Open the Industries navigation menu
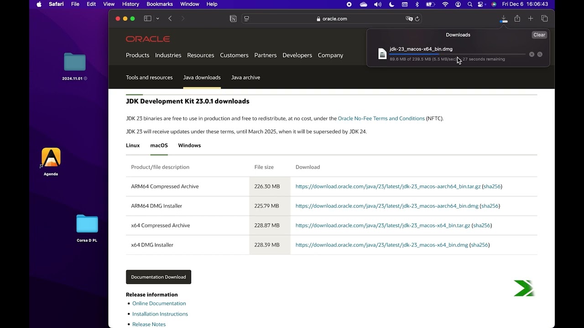Image resolution: width=584 pixels, height=328 pixels. coord(168,55)
